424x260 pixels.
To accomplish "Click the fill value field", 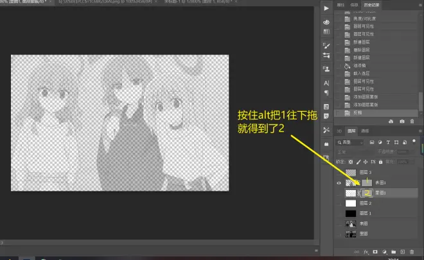I will pyautogui.click(x=403, y=162).
